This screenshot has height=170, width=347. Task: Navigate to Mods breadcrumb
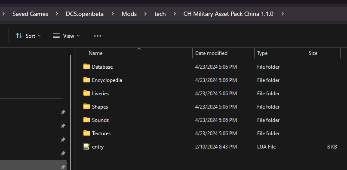(x=129, y=14)
